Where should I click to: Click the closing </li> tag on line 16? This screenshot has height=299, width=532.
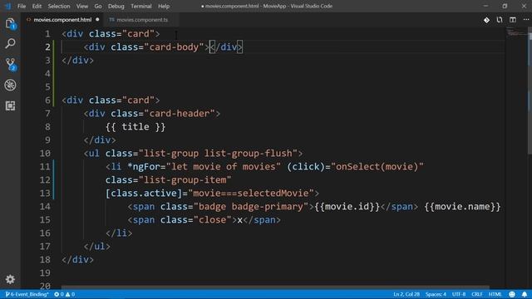[x=119, y=233]
